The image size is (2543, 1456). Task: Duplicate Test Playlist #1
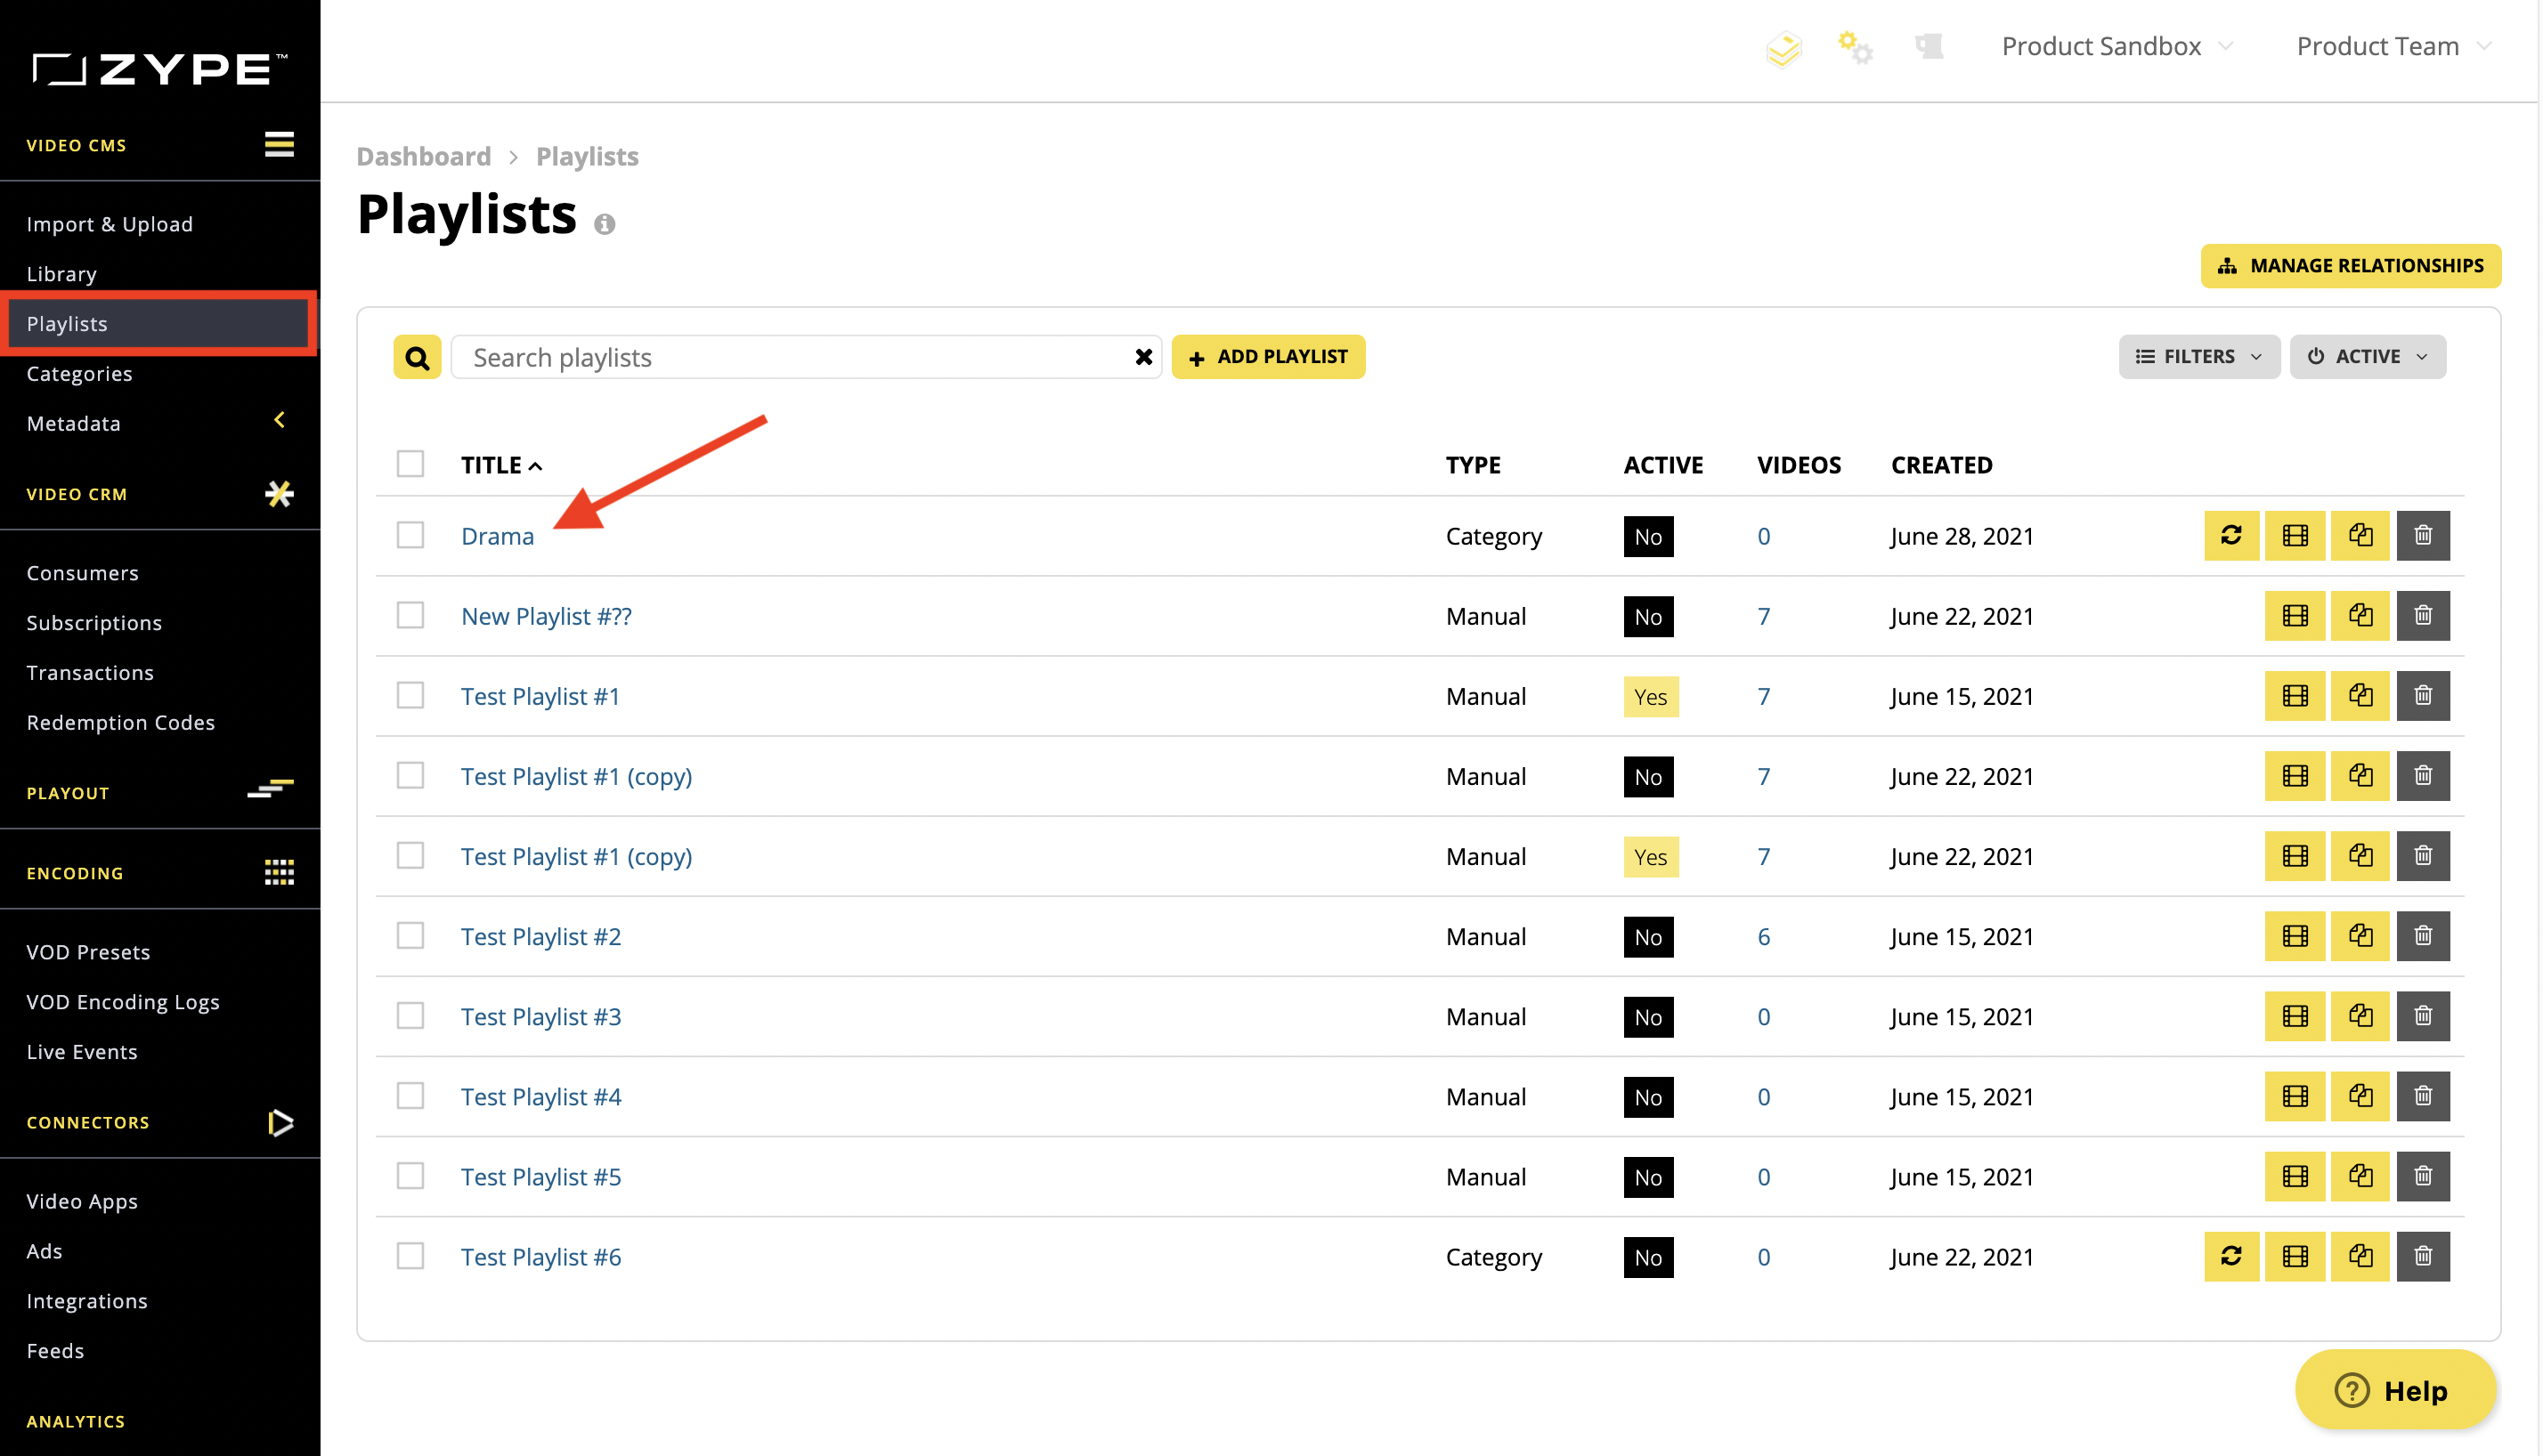2360,696
